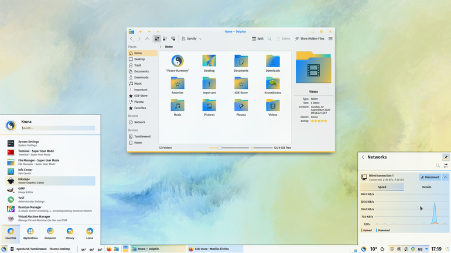Click the Disconnect button for Wired connection 1
This screenshot has height=253, width=451.
pos(430,177)
